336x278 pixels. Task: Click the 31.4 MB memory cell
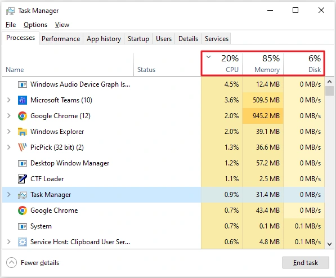click(263, 195)
